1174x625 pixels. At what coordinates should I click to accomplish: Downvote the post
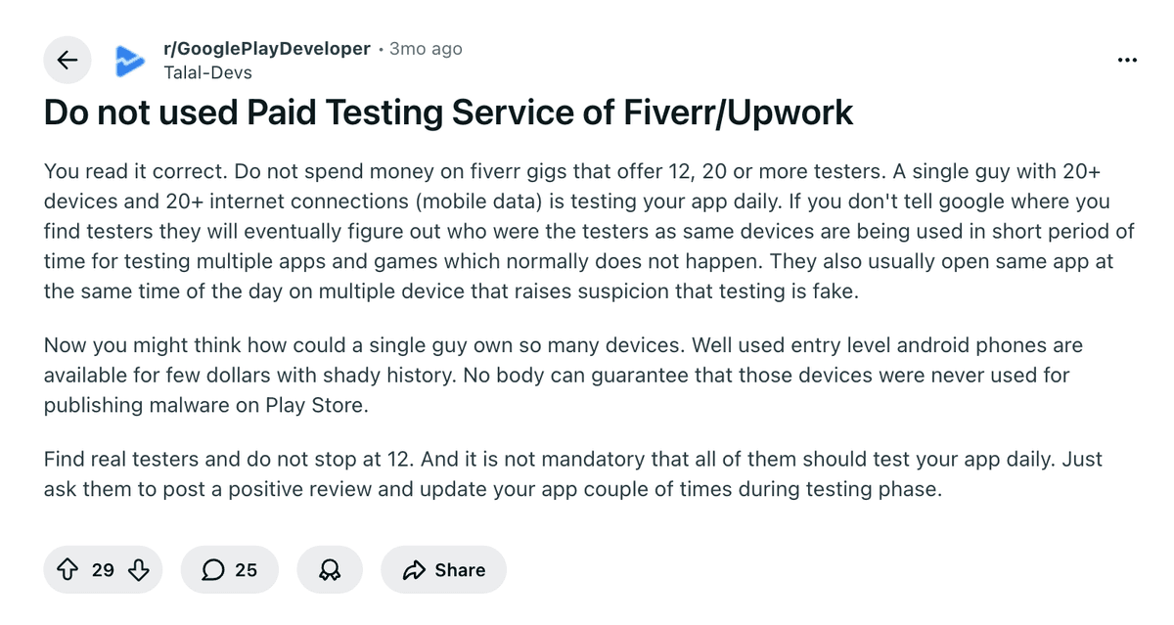[x=139, y=569]
